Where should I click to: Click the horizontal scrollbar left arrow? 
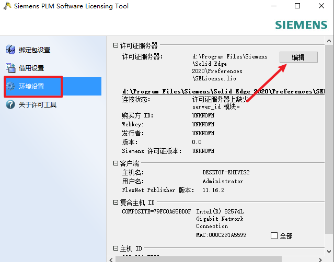(x=111, y=260)
